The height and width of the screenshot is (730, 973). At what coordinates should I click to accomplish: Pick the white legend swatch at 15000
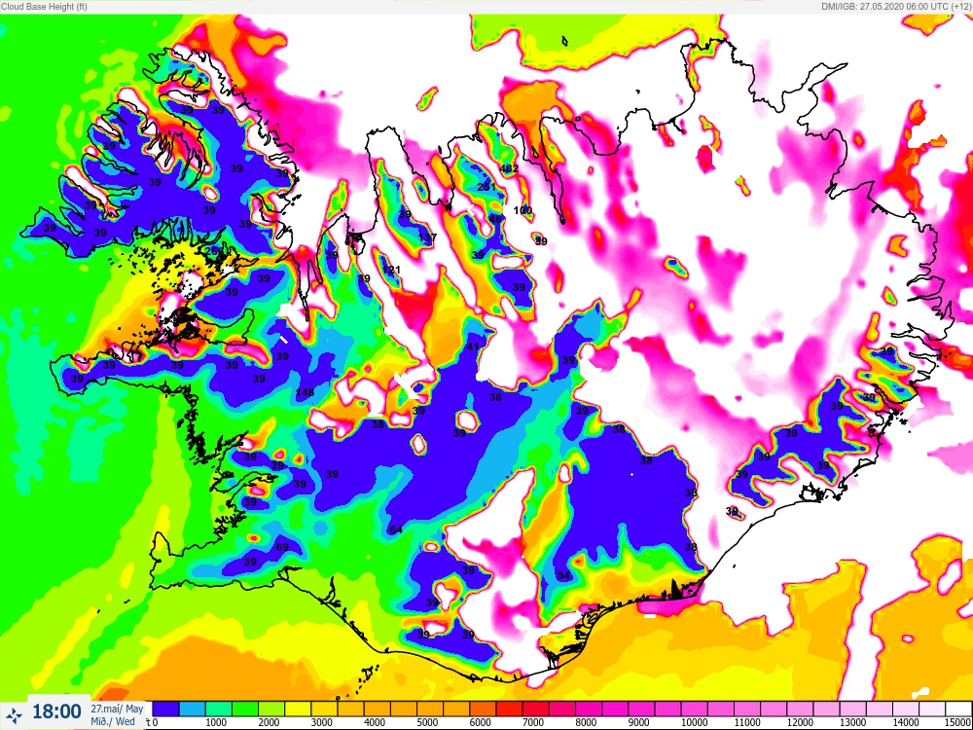tap(957, 709)
